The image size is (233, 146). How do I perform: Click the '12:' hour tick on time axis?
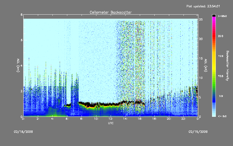pyautogui.click(x=111, y=119)
